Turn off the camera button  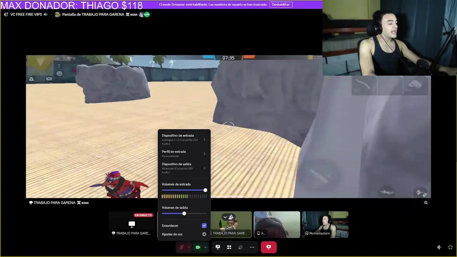(x=198, y=247)
